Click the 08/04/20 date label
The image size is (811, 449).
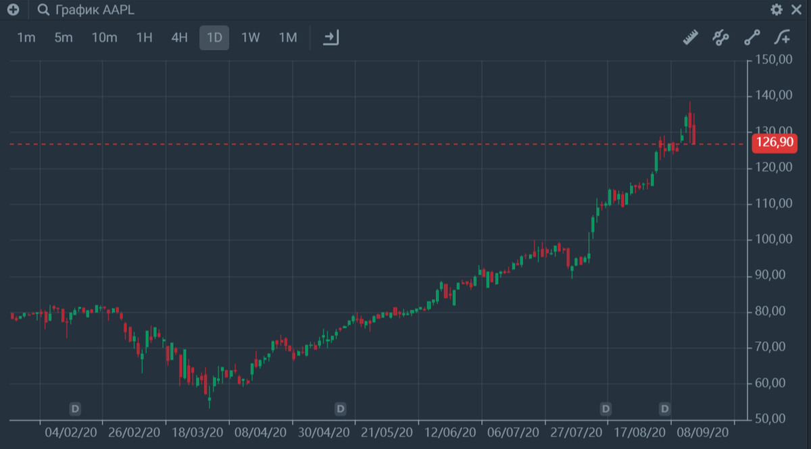pos(261,431)
